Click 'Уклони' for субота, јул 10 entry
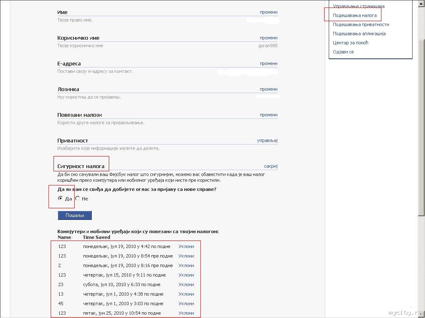This screenshot has height=318, width=425. click(186, 284)
